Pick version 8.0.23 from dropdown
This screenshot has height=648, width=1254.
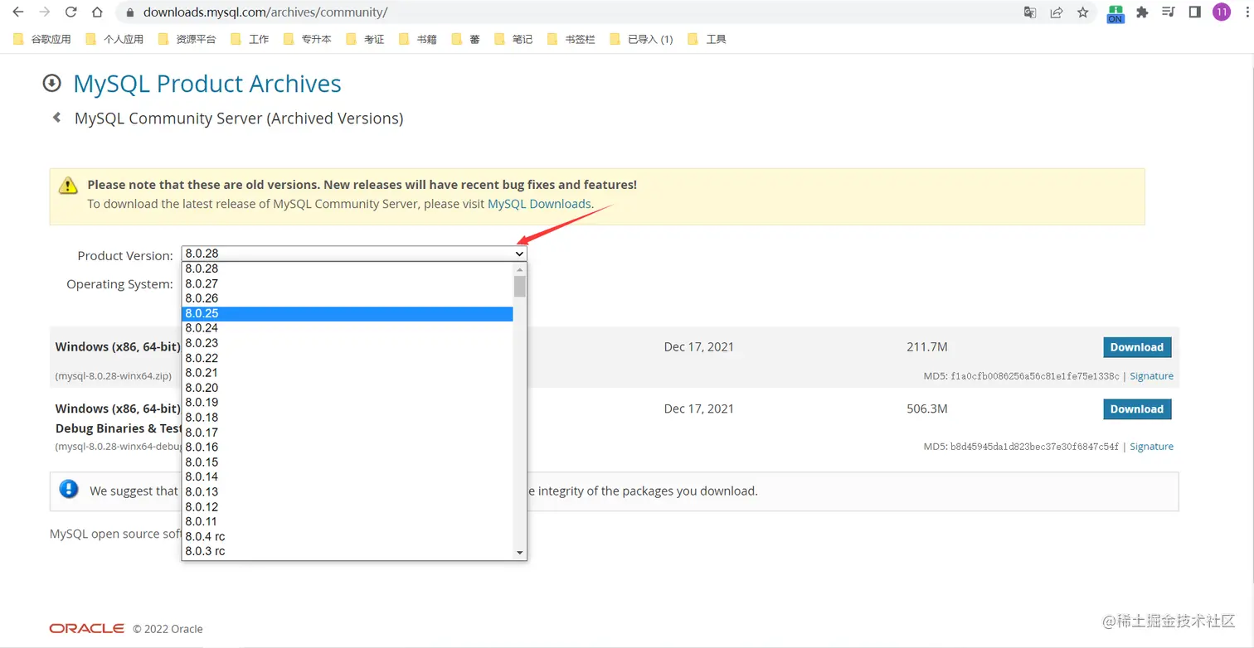pyautogui.click(x=348, y=343)
